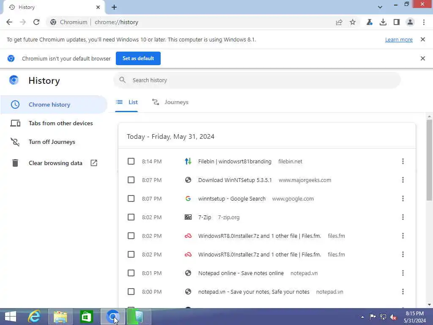Click the history list vertical scrollbar
Viewport: 433px width, 325px height.
(x=429, y=160)
